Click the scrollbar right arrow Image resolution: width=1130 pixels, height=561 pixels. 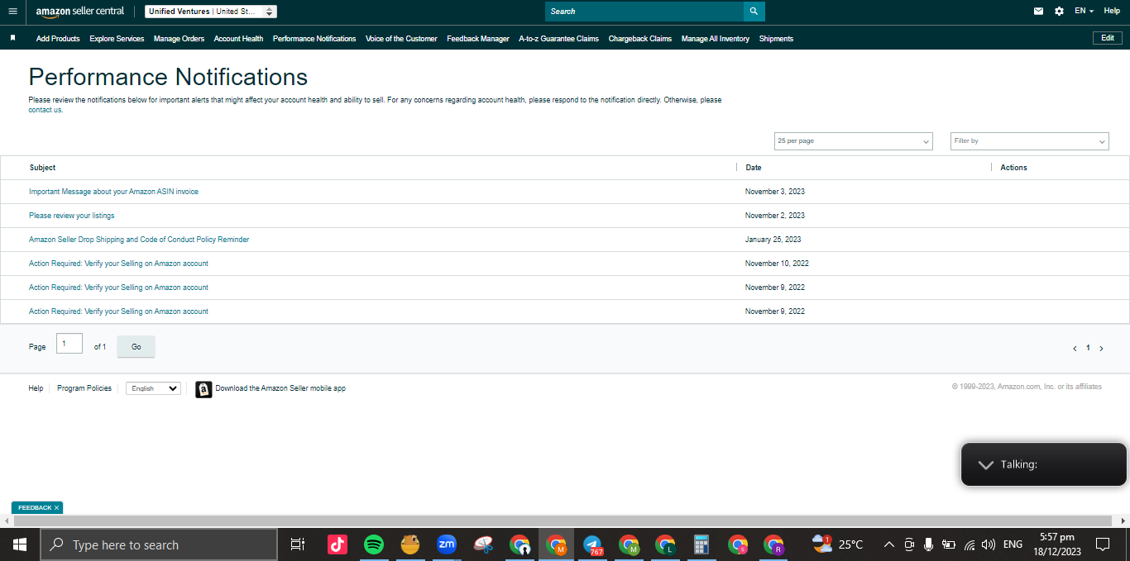point(1124,521)
